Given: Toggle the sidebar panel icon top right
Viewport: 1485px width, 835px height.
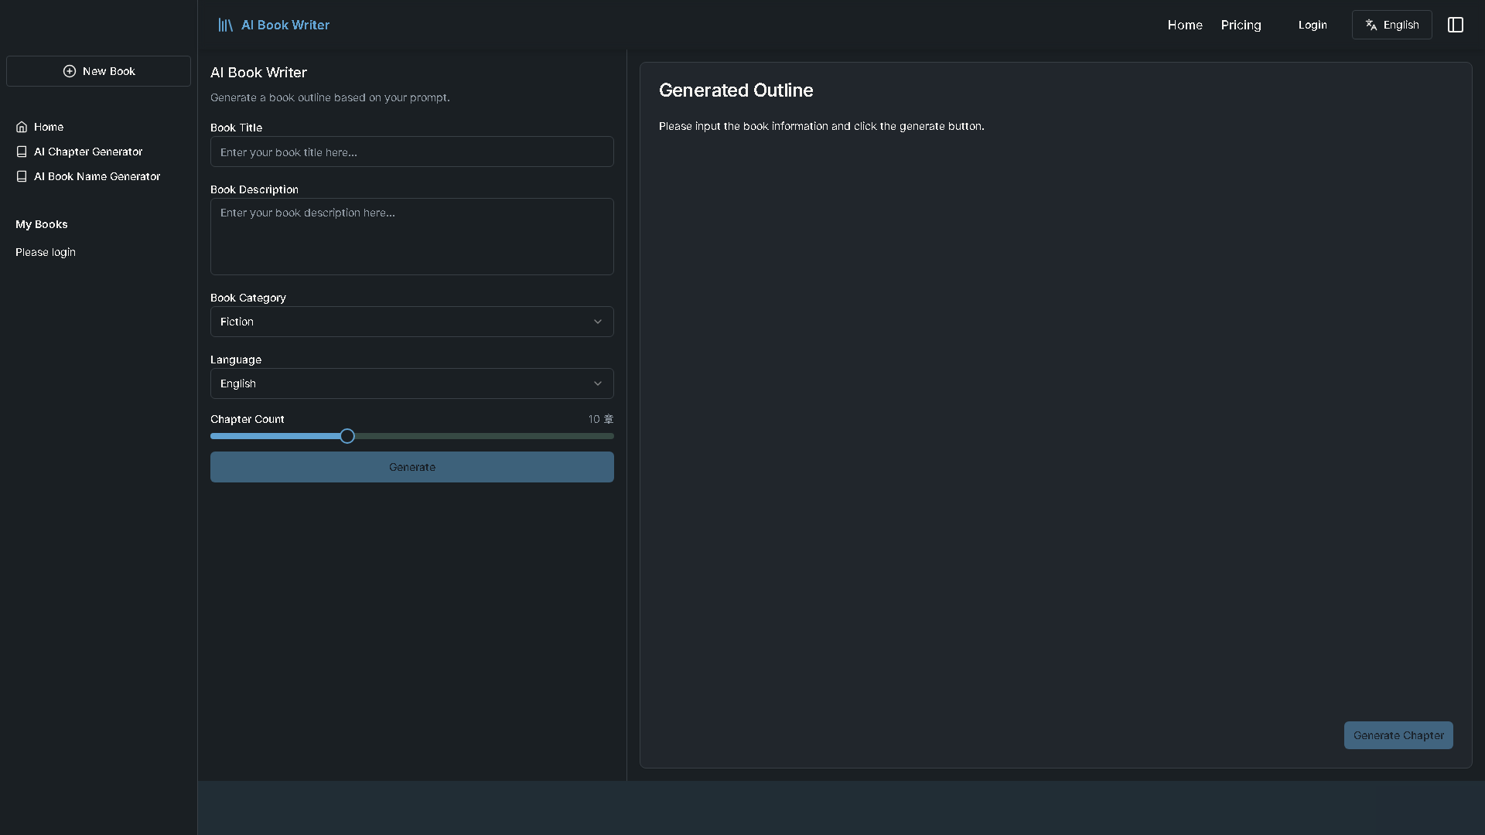Looking at the screenshot, I should pyautogui.click(x=1456, y=25).
